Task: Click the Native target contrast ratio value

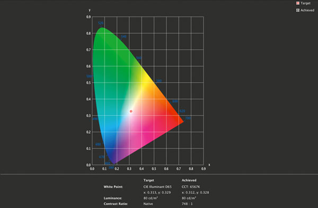Action: [148, 204]
